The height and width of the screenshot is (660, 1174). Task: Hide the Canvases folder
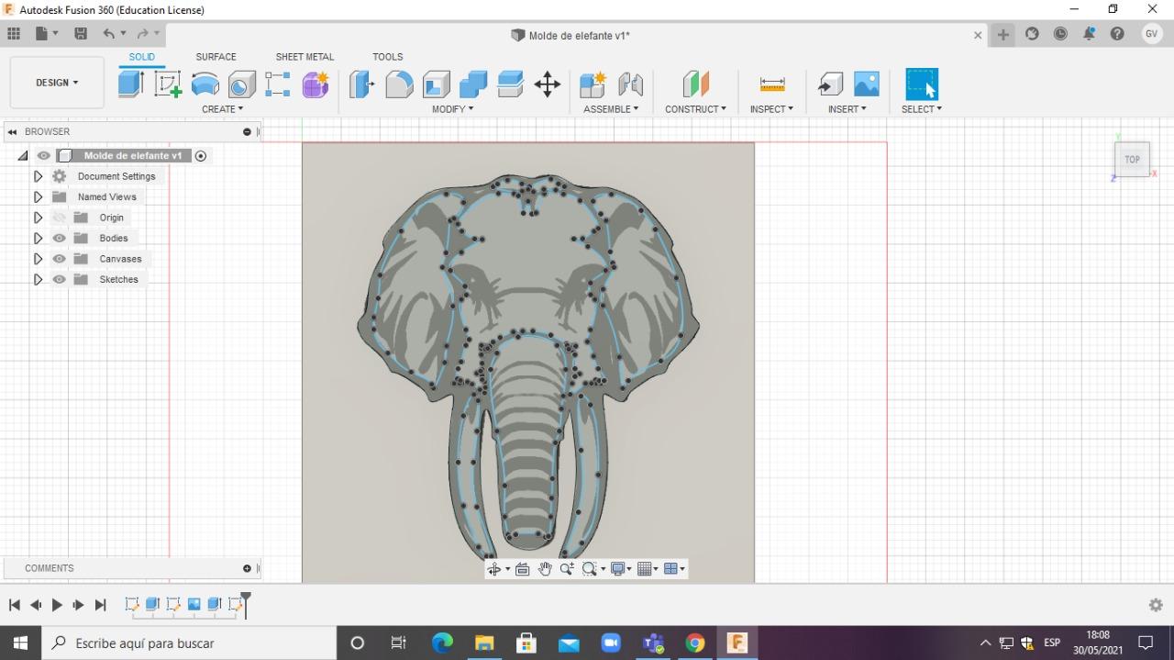(x=60, y=259)
